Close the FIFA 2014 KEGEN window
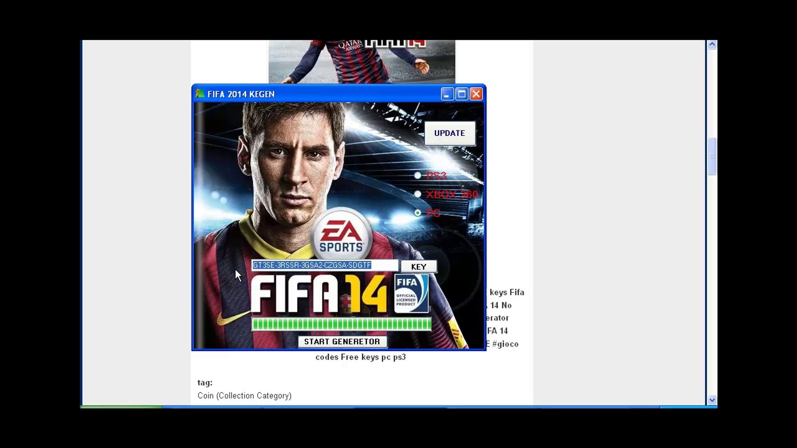The width and height of the screenshot is (797, 448). (477, 94)
